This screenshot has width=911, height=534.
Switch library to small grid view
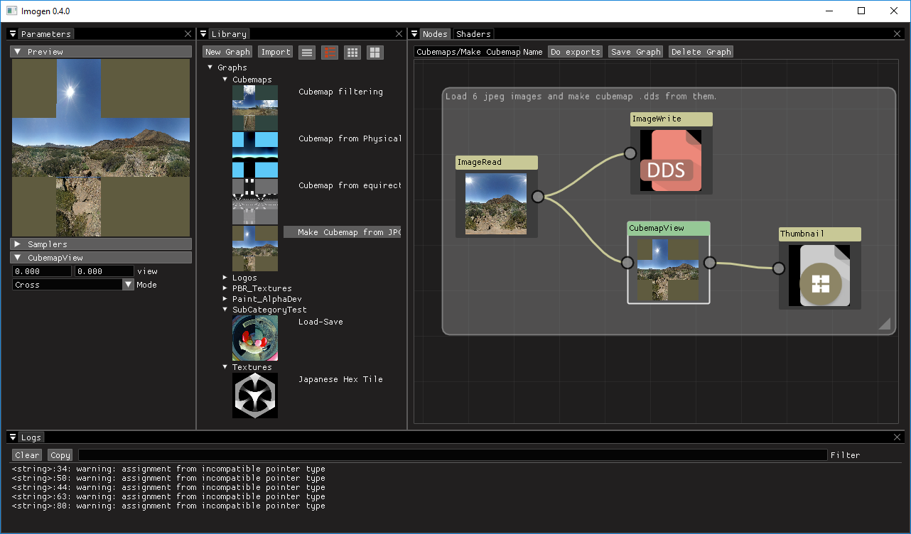(352, 52)
